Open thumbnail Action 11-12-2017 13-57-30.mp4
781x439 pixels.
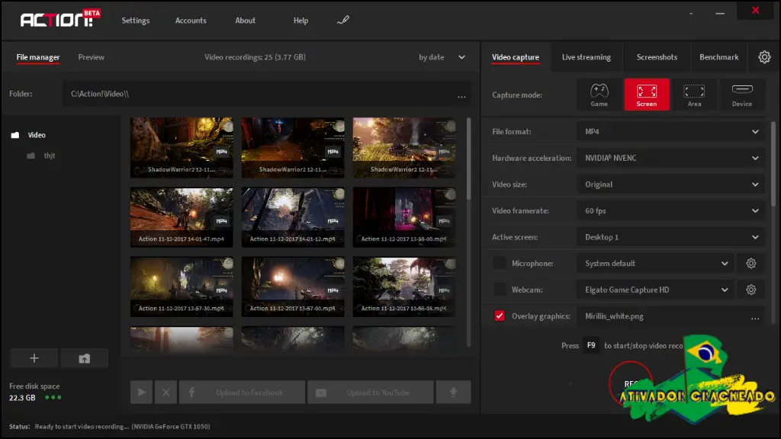pyautogui.click(x=182, y=287)
